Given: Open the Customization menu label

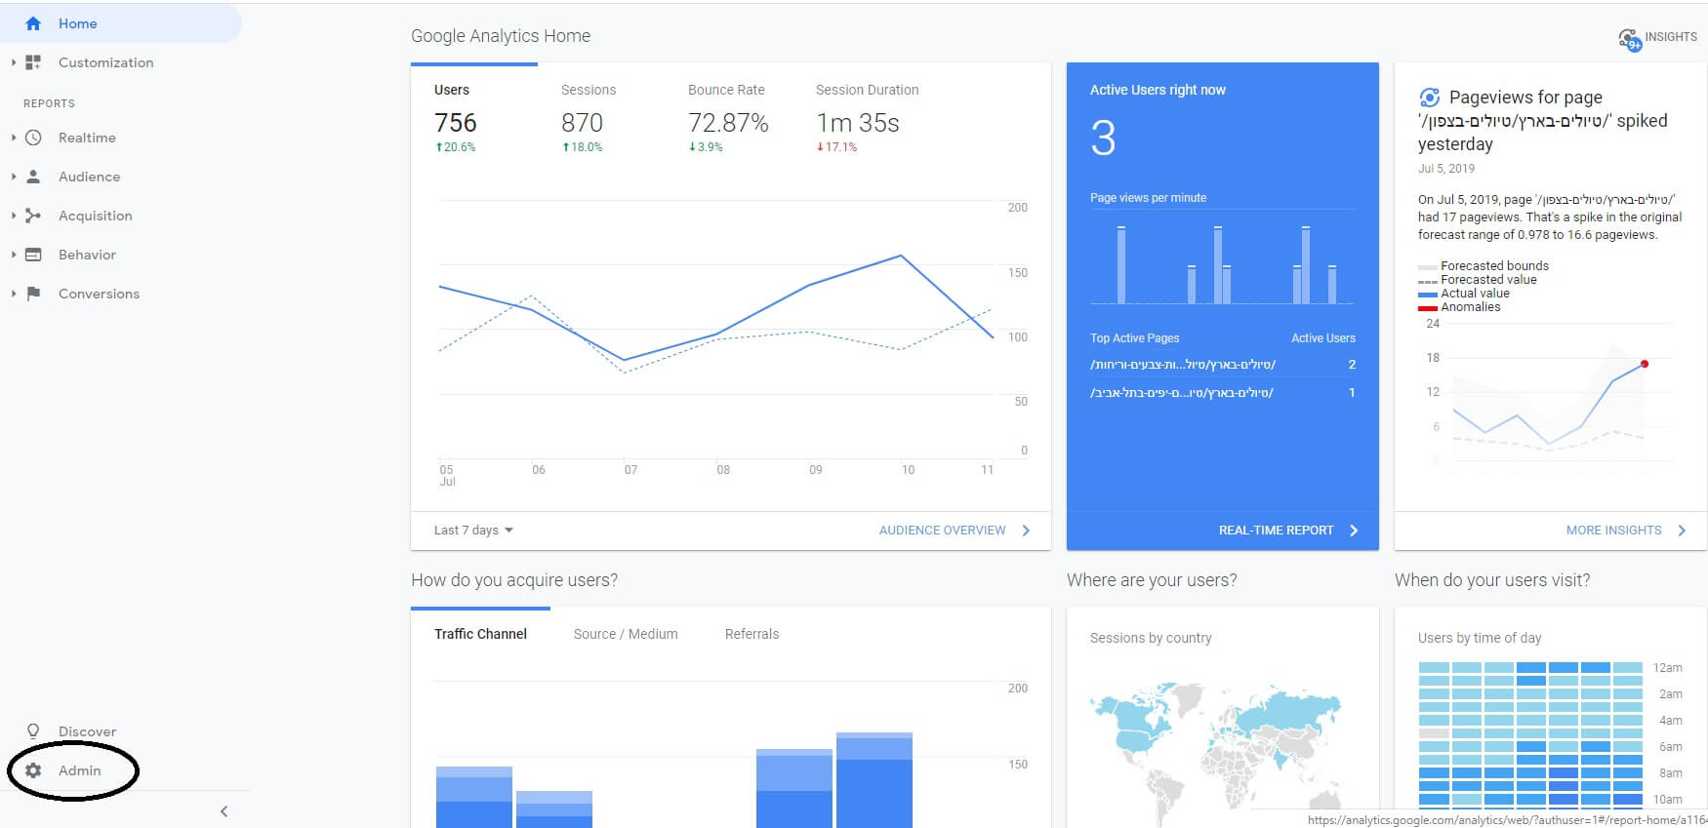Looking at the screenshot, I should tap(105, 62).
